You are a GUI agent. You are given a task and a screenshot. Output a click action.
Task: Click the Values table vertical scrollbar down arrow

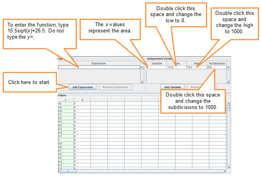coord(229,167)
